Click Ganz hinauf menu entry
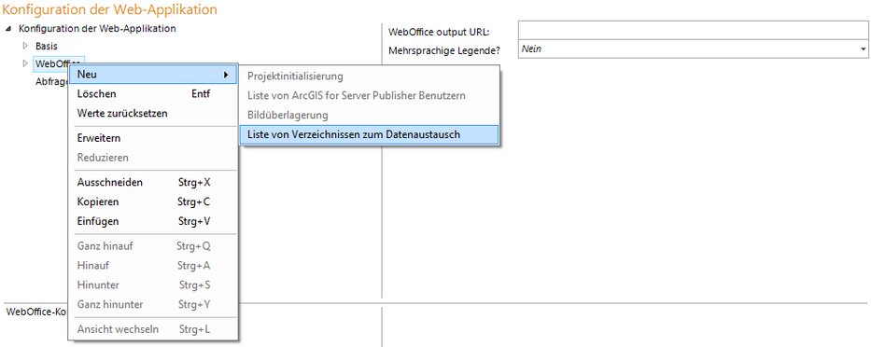 coord(153,245)
